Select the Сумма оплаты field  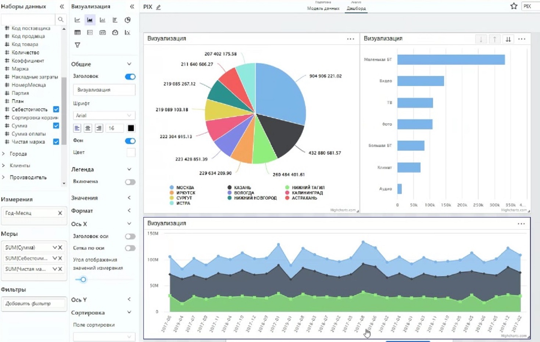pos(29,134)
